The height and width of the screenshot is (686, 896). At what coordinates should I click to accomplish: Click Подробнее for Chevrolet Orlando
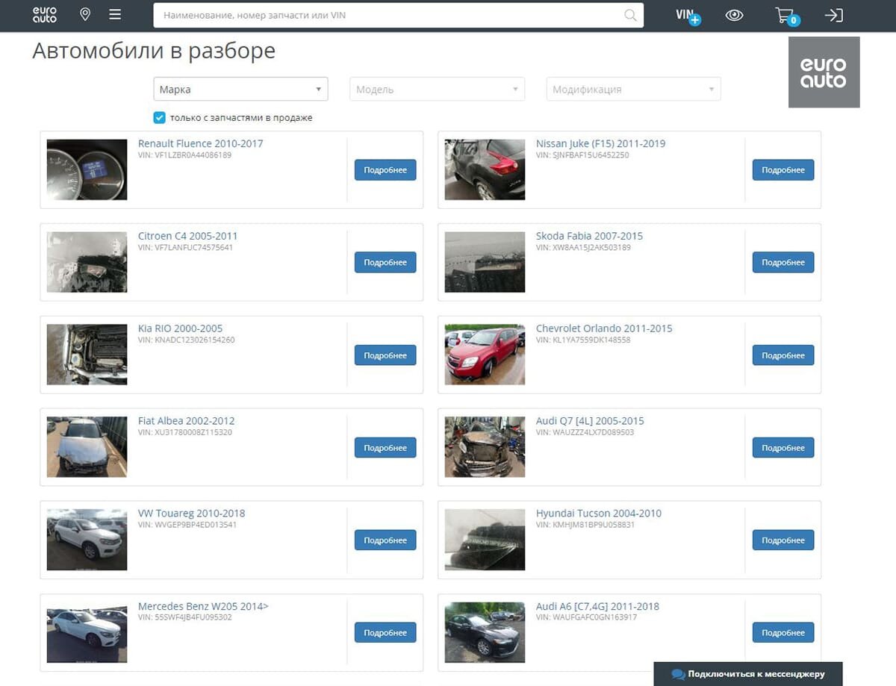tap(783, 355)
